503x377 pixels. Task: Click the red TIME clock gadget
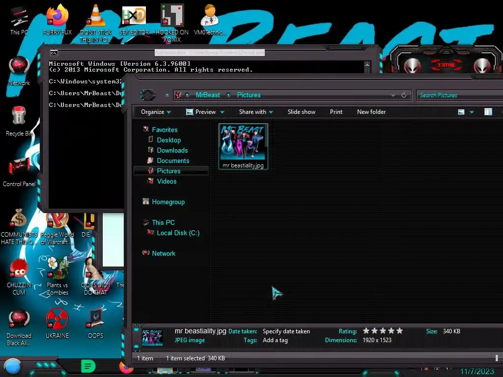click(446, 65)
